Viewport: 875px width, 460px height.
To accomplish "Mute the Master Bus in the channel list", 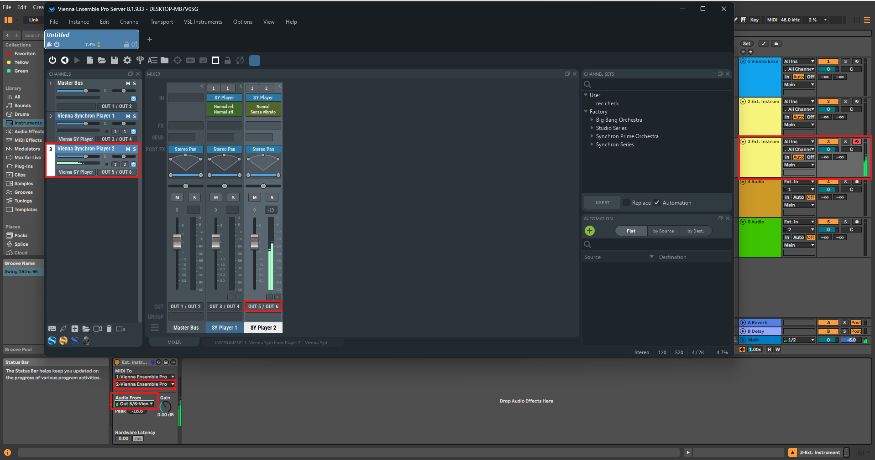I will pyautogui.click(x=128, y=83).
